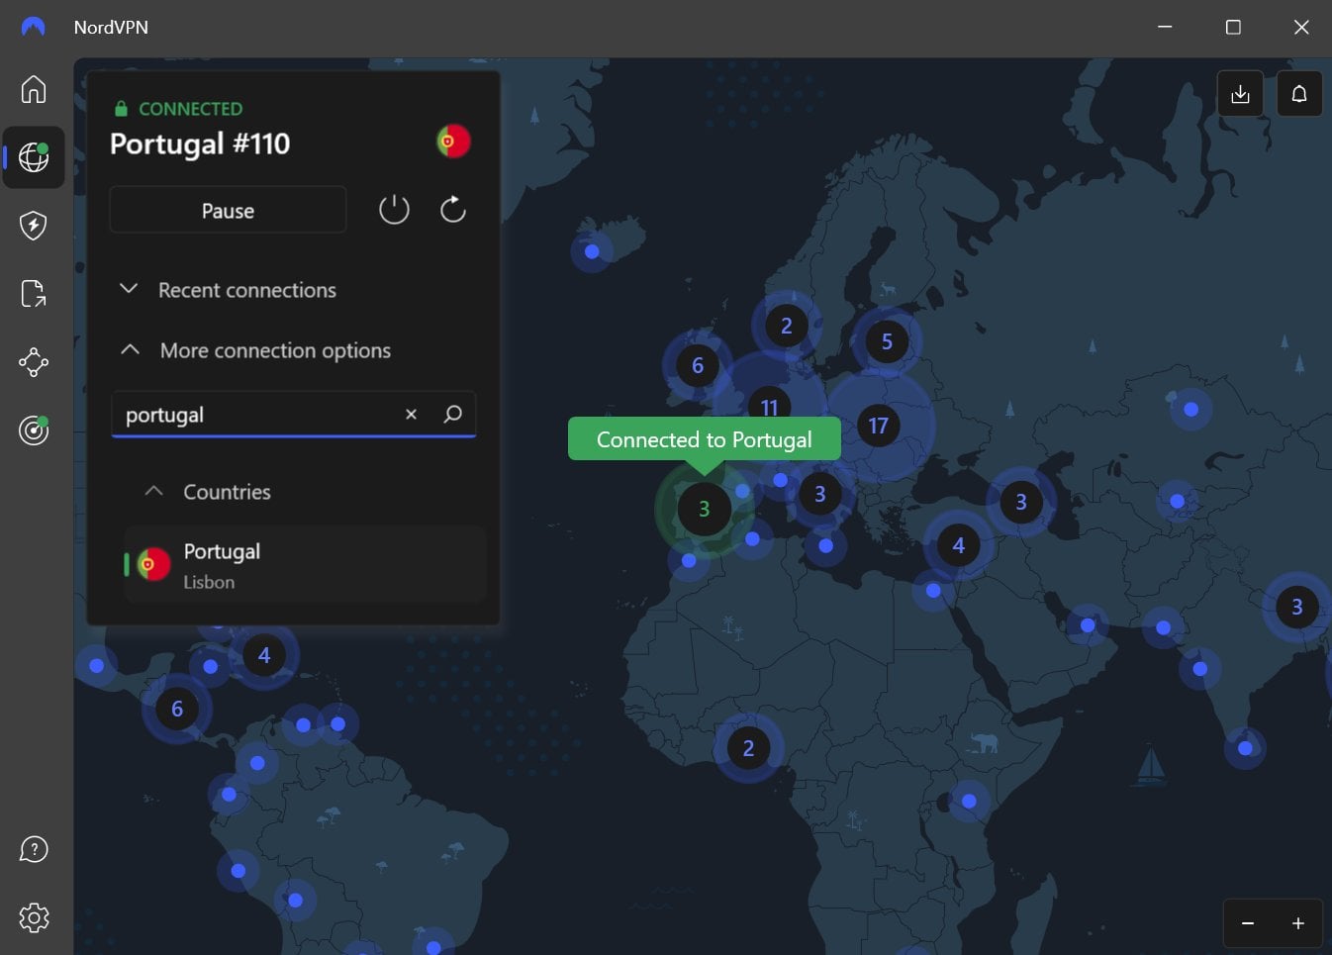
Task: Click the country search input field
Action: pyautogui.click(x=257, y=415)
